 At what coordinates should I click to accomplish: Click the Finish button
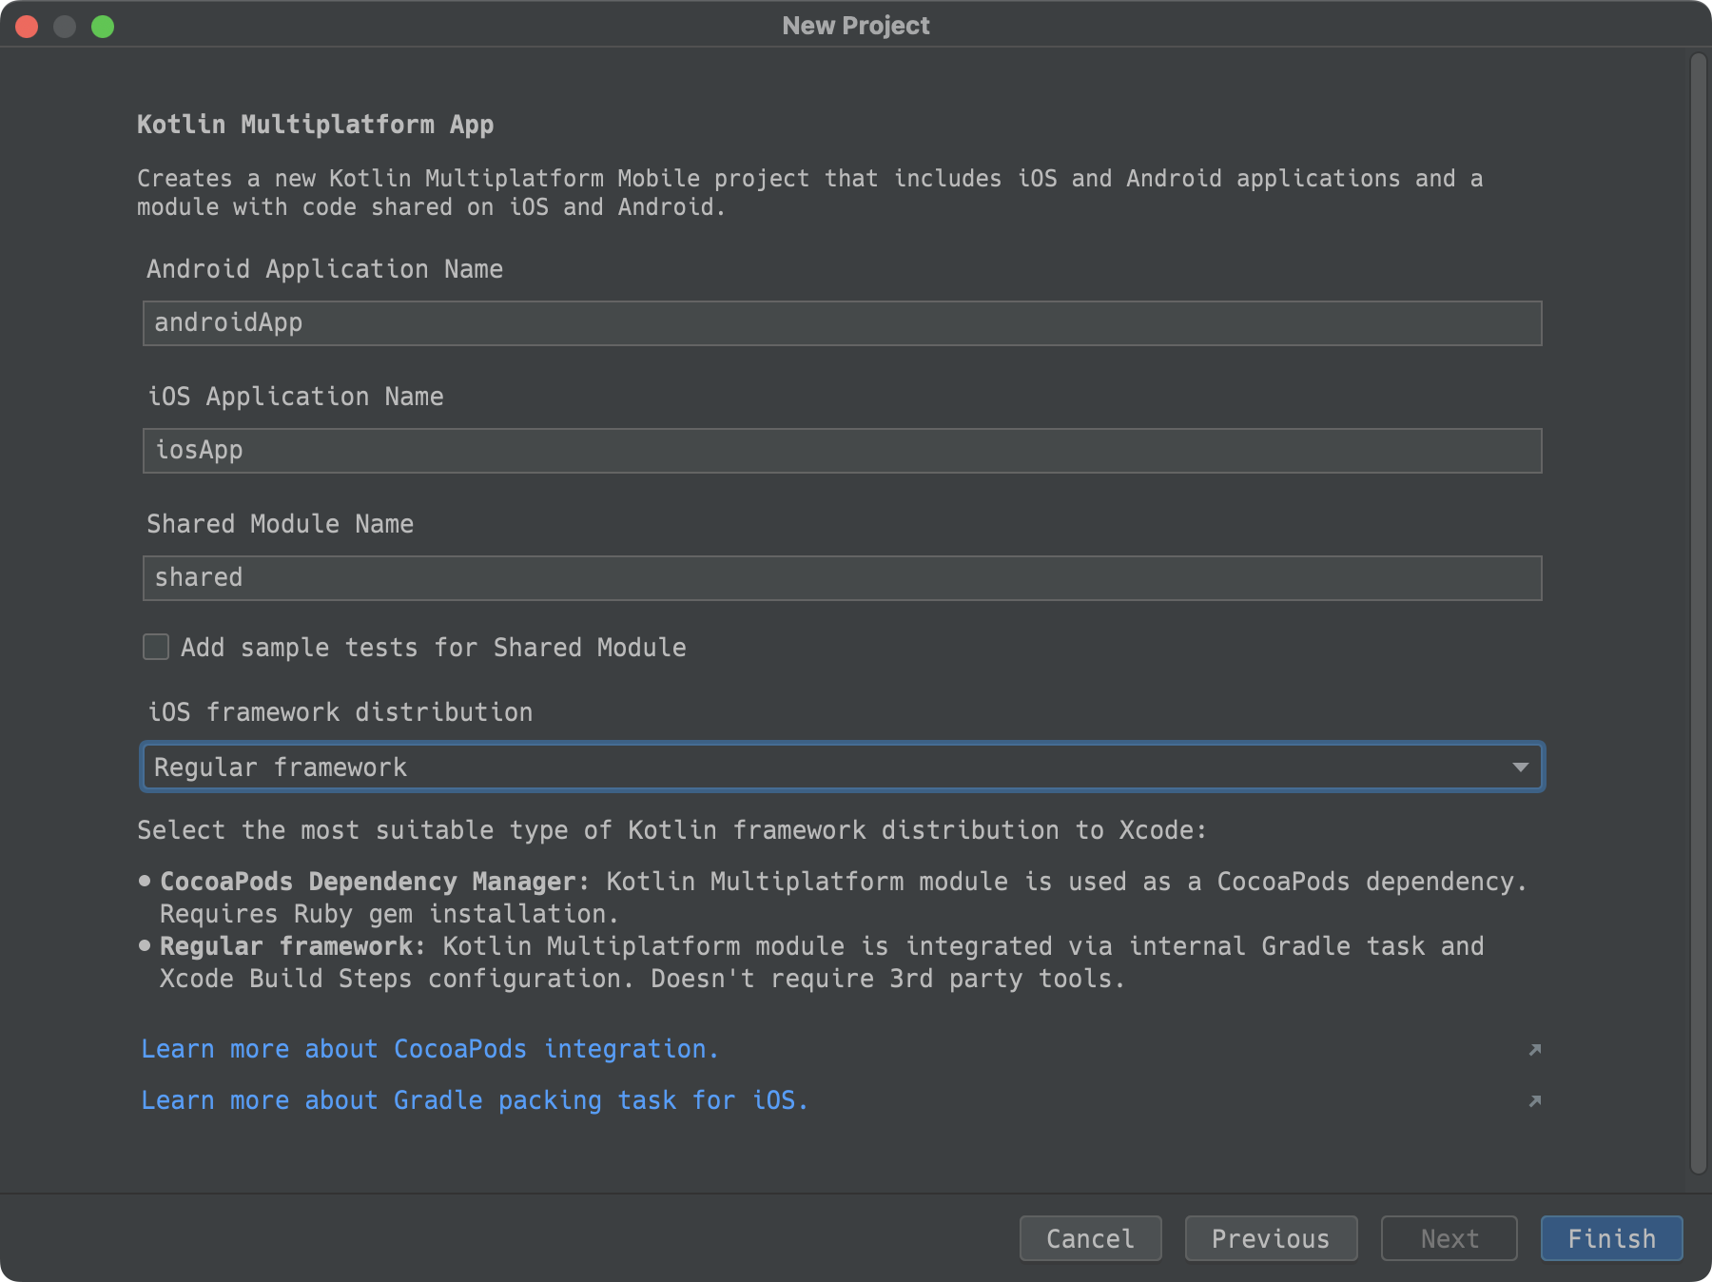point(1611,1238)
